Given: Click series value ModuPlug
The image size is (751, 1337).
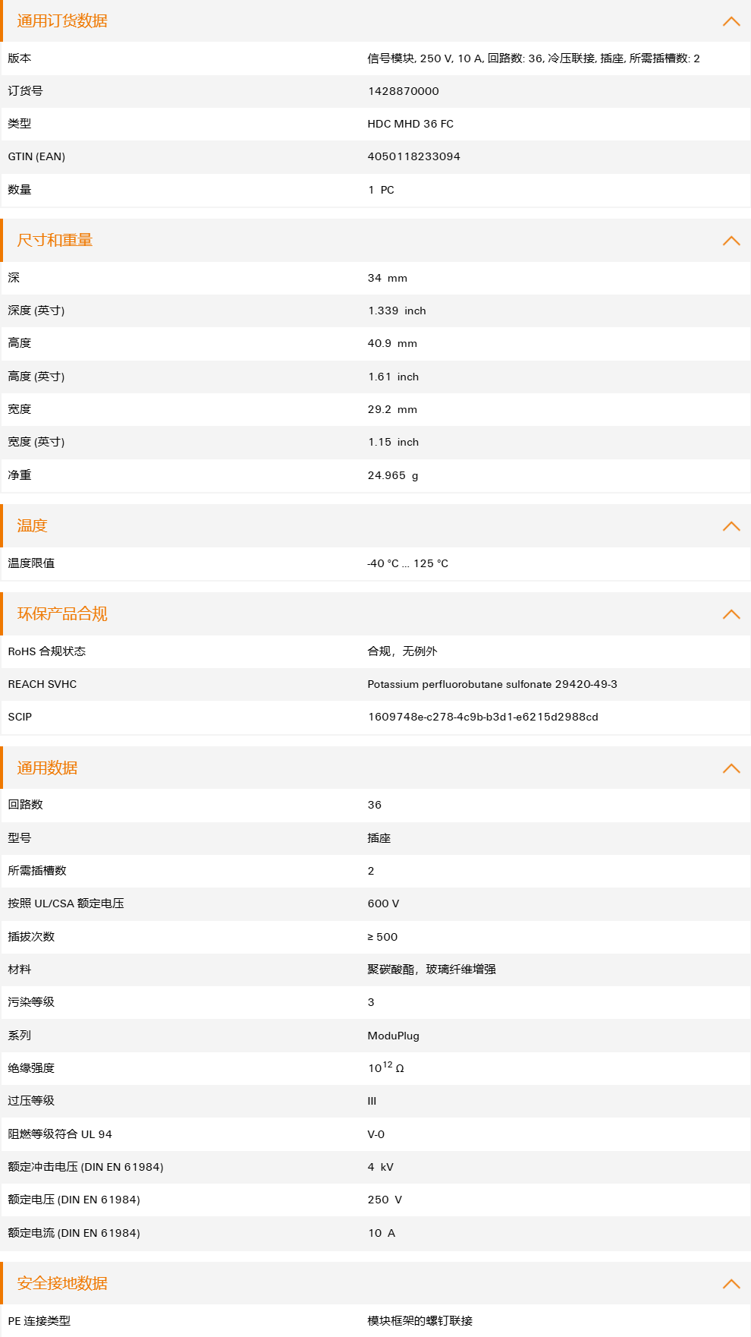Looking at the screenshot, I should pyautogui.click(x=393, y=1036).
